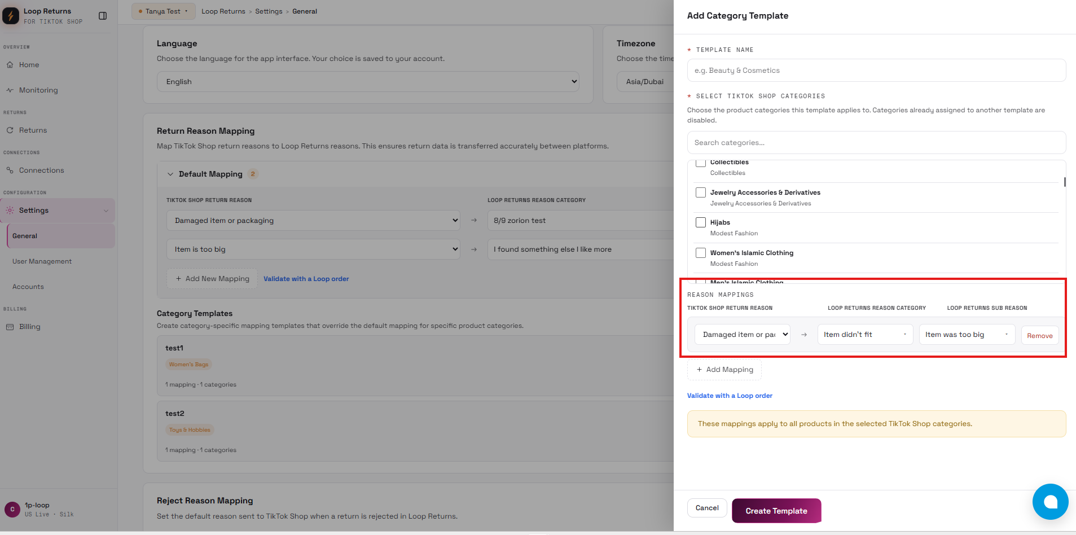
Task: Click Validate with a Loop order link in the Add Category Template panel
Action: 730,396
